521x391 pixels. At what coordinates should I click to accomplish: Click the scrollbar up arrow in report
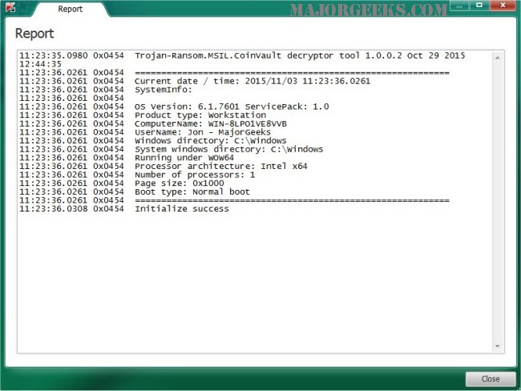(498, 58)
